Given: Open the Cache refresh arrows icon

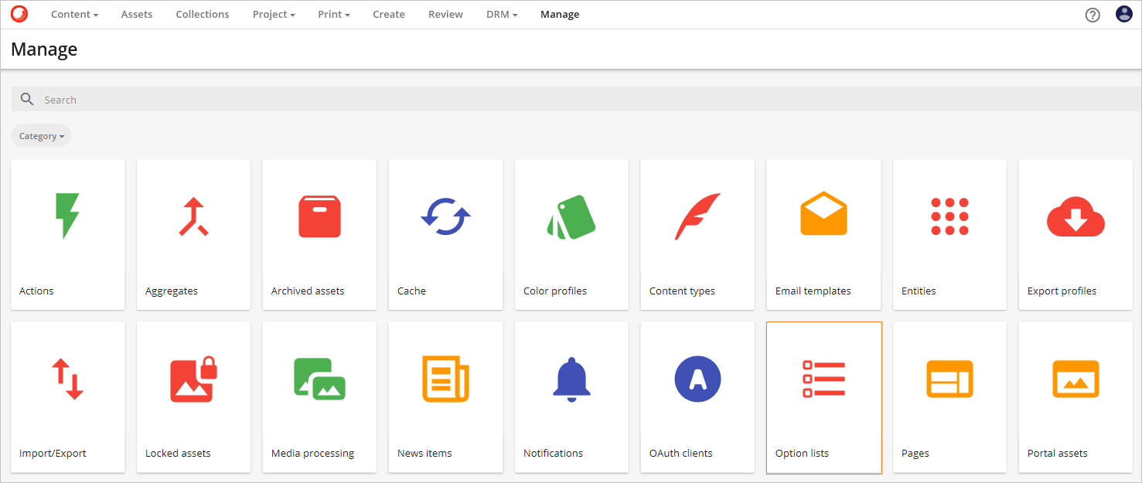Looking at the screenshot, I should [x=445, y=216].
